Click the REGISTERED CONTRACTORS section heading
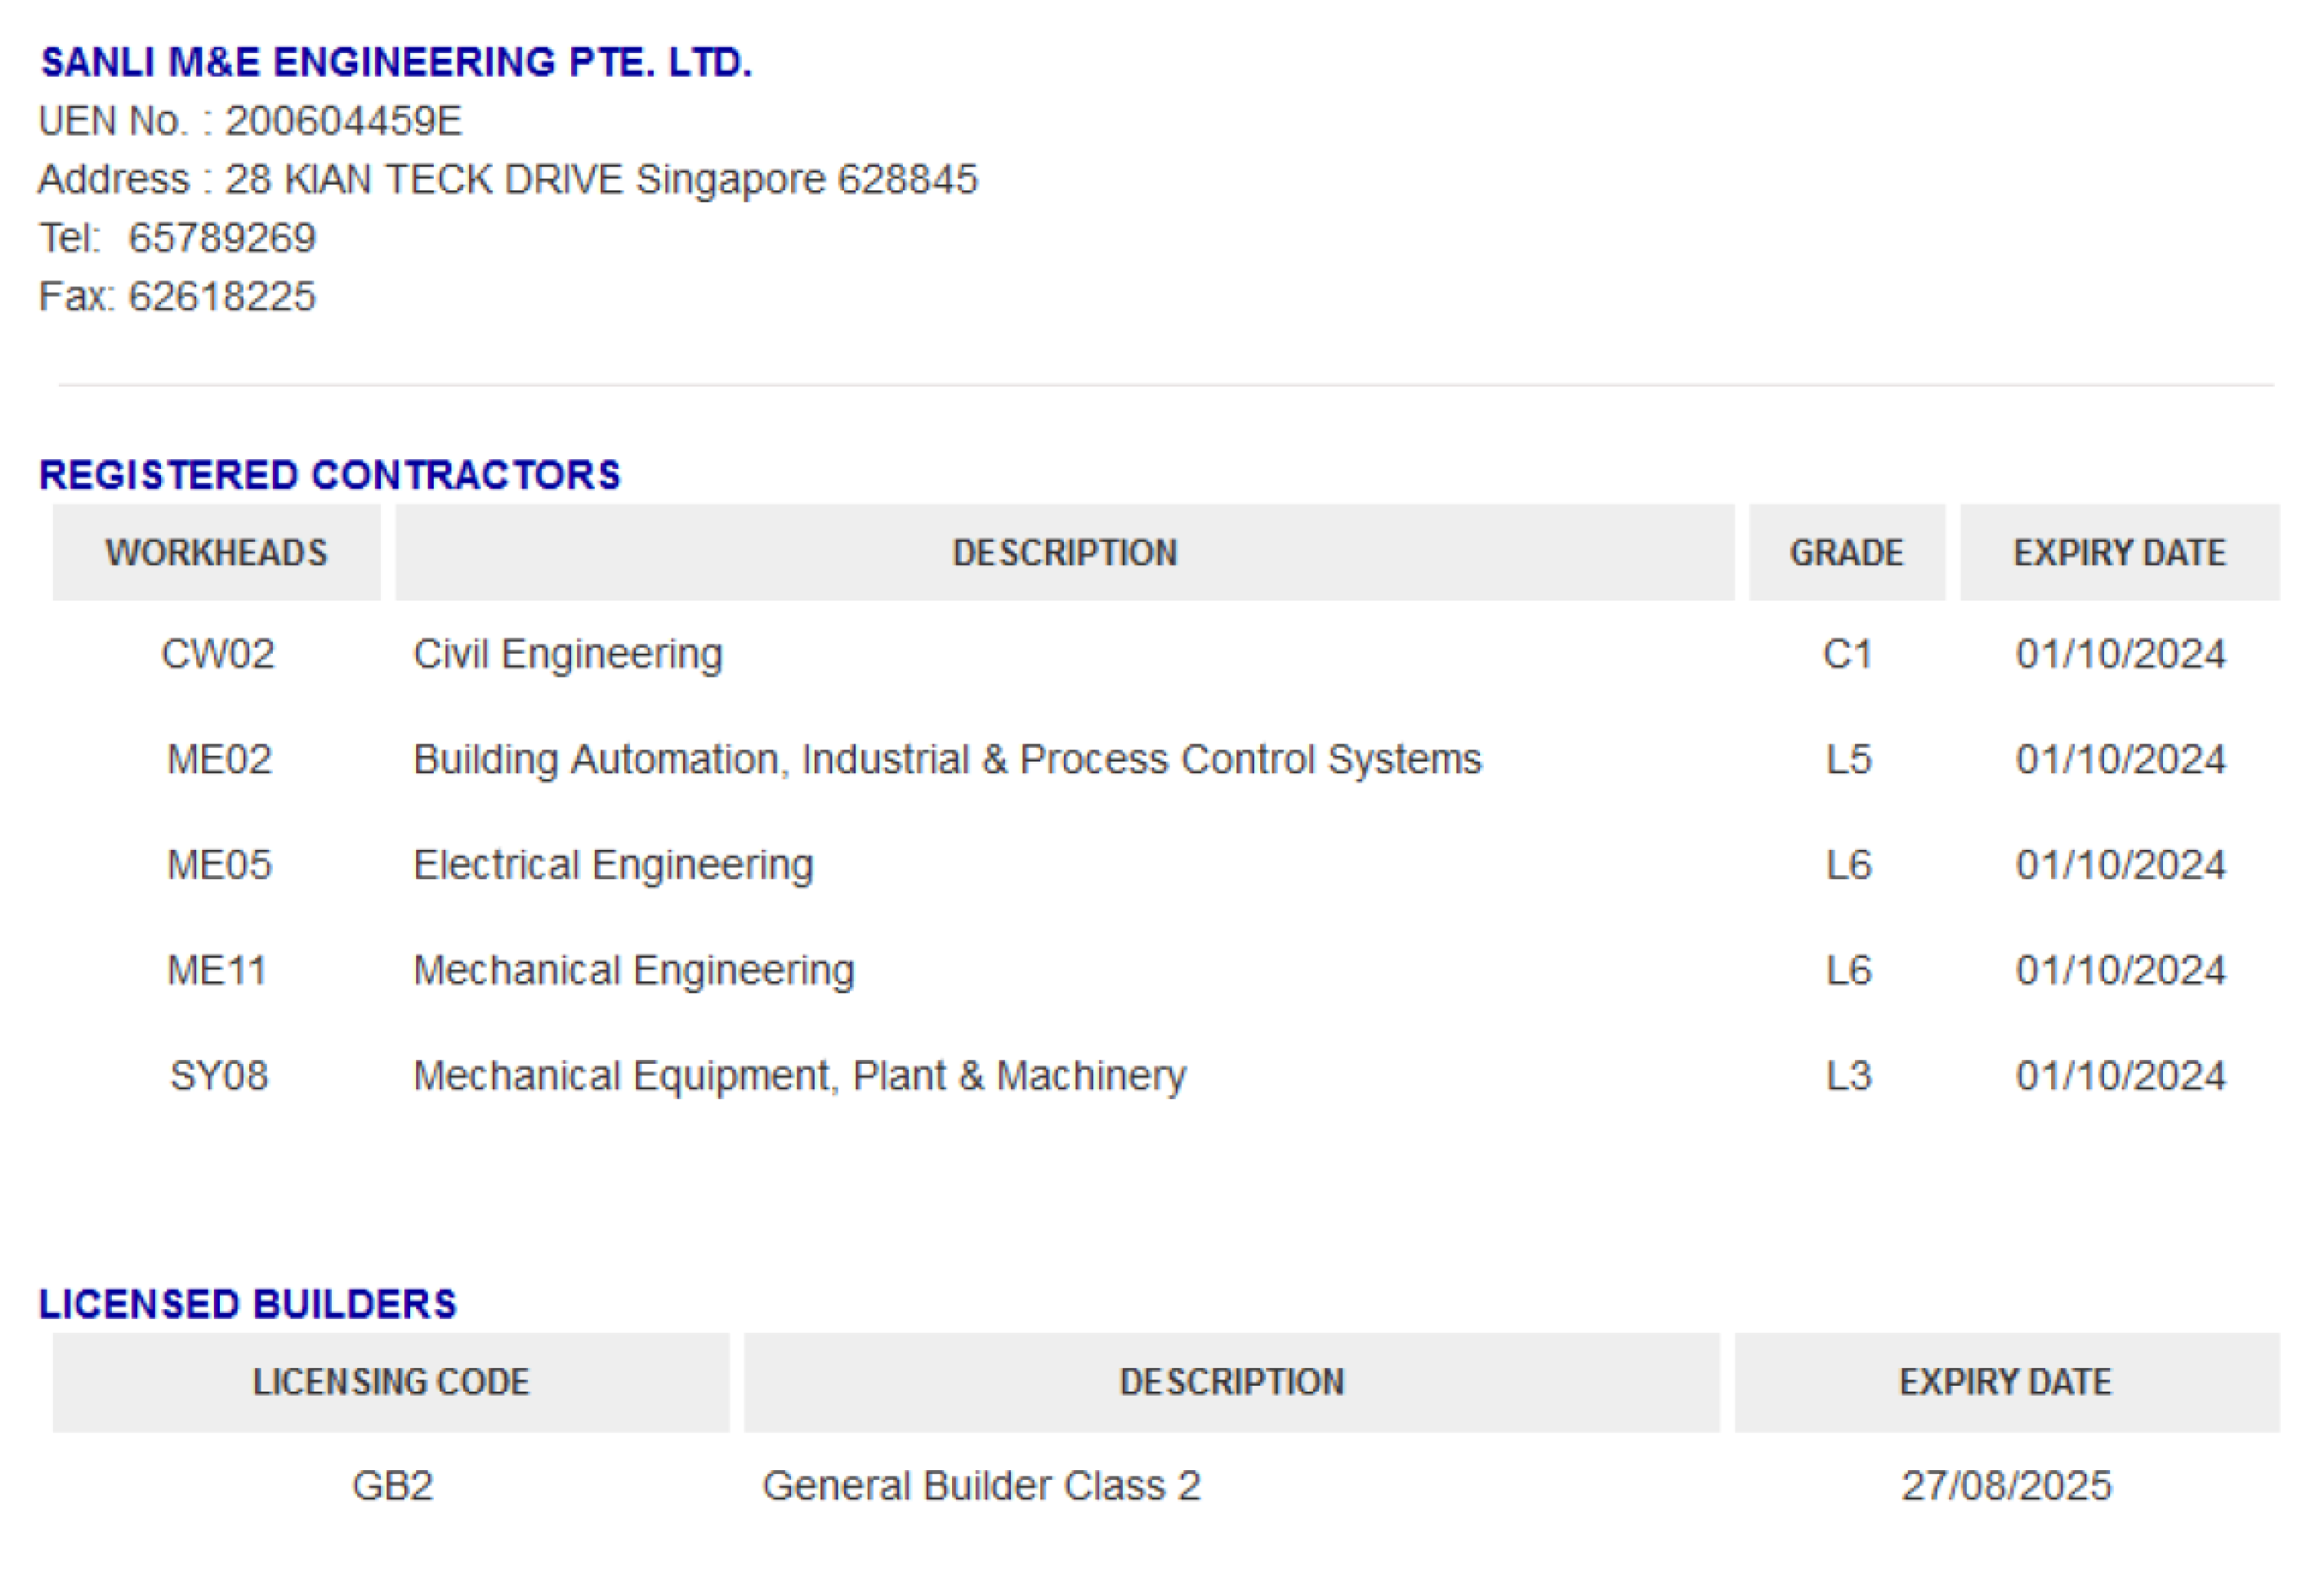This screenshot has height=1582, width=2324. 329,475
